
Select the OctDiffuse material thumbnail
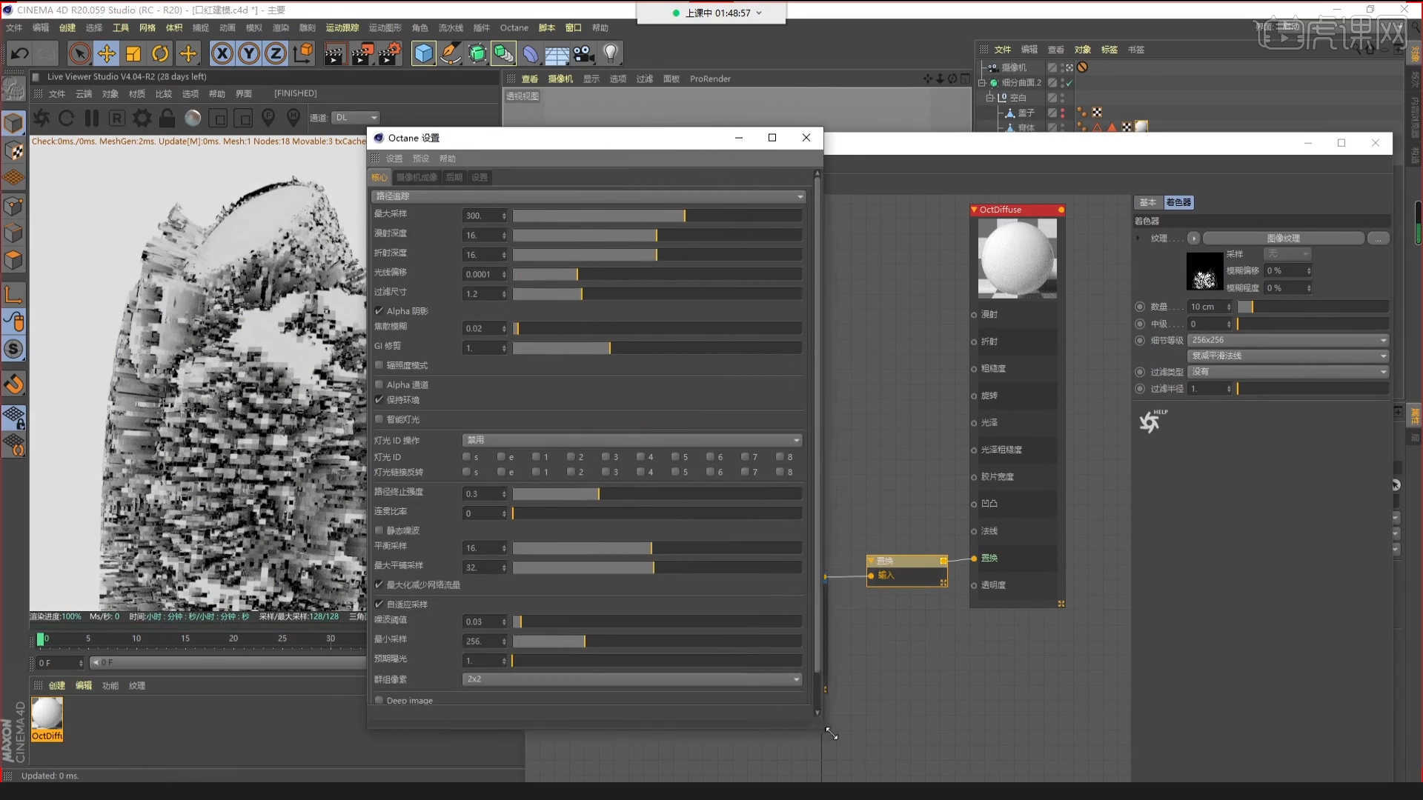[x=47, y=719]
